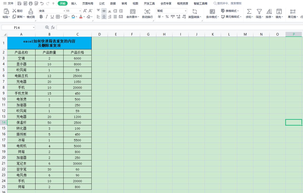Click the Filter (筛选) funnel icon
Screen dimensions: 303x193
(259, 11)
